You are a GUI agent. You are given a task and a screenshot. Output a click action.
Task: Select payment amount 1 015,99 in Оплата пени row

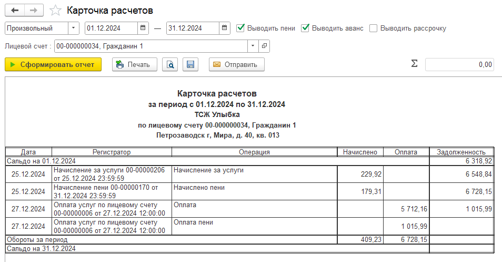point(406,226)
